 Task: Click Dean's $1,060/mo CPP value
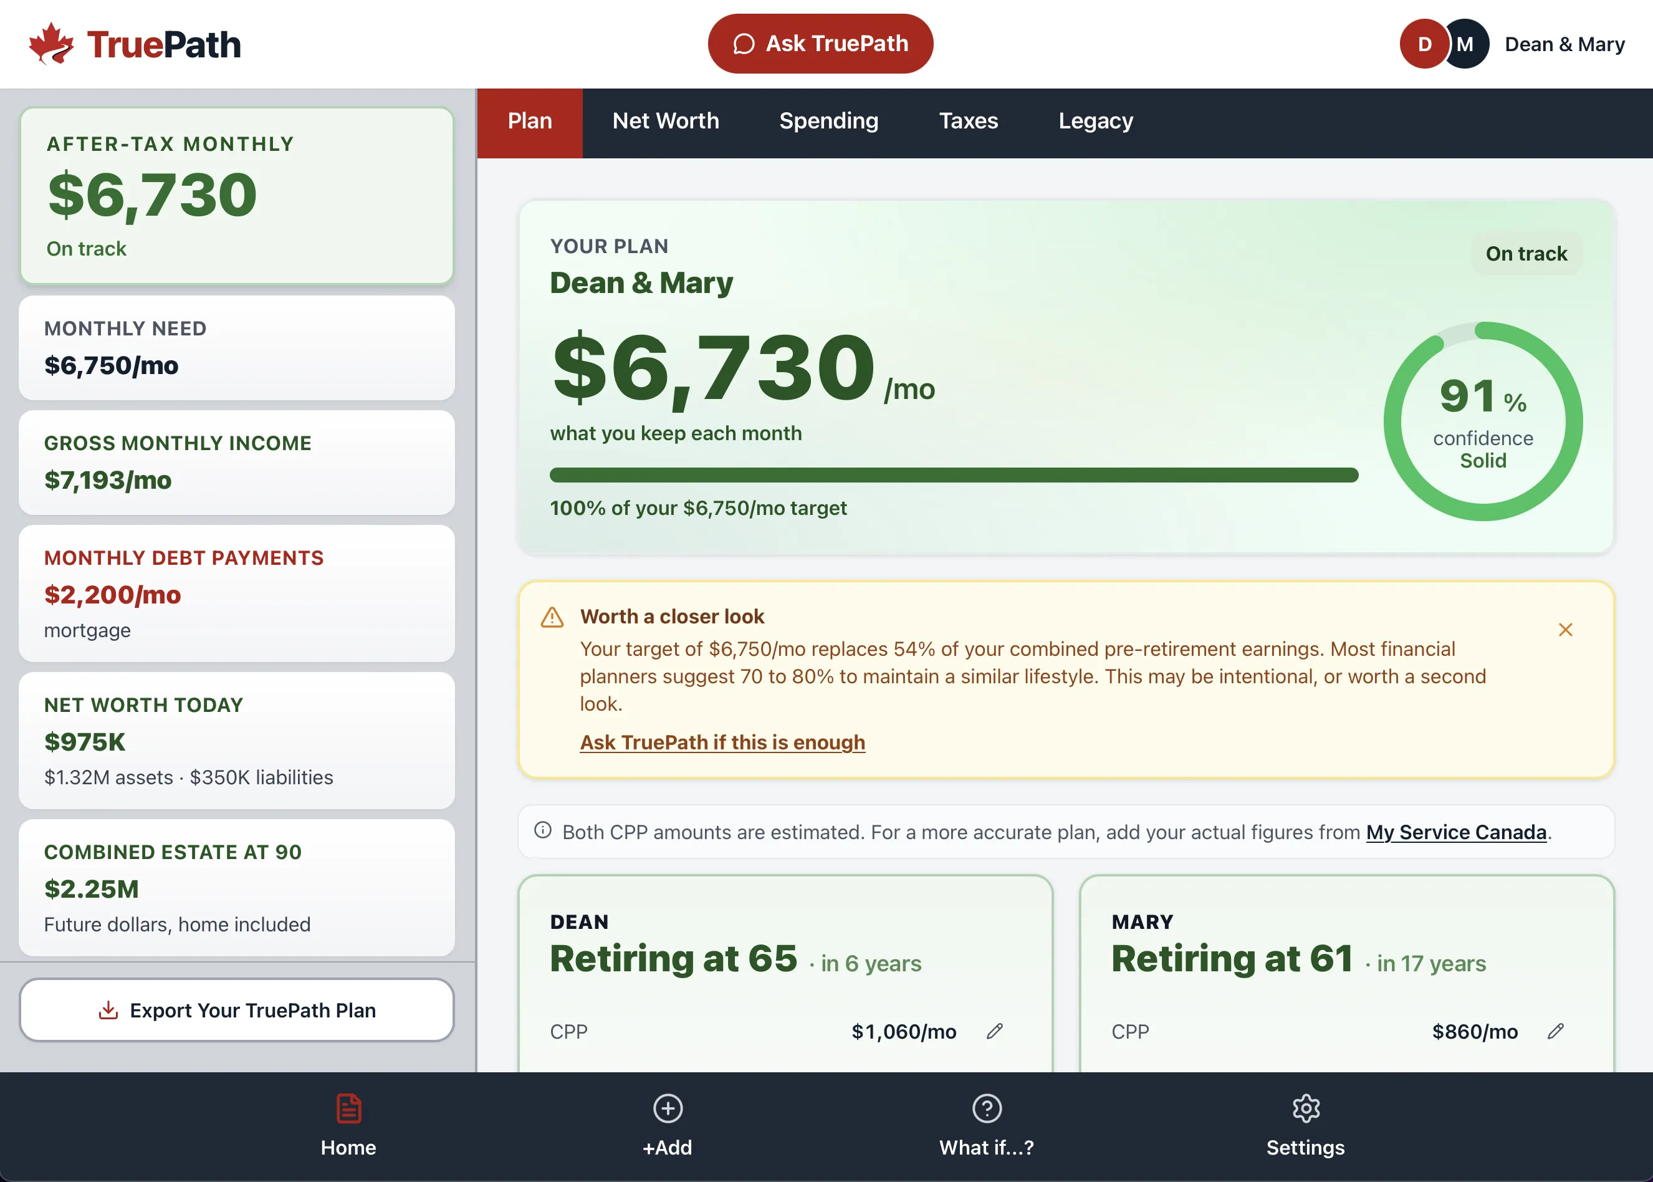904,1031
